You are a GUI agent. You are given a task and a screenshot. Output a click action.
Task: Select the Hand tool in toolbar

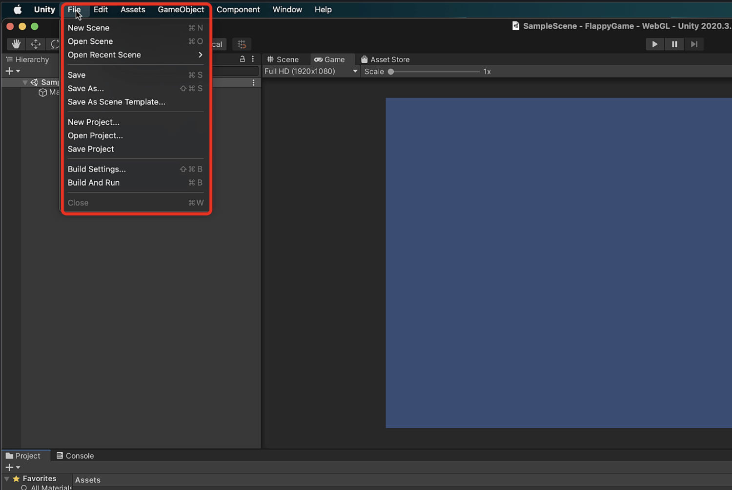pos(16,44)
